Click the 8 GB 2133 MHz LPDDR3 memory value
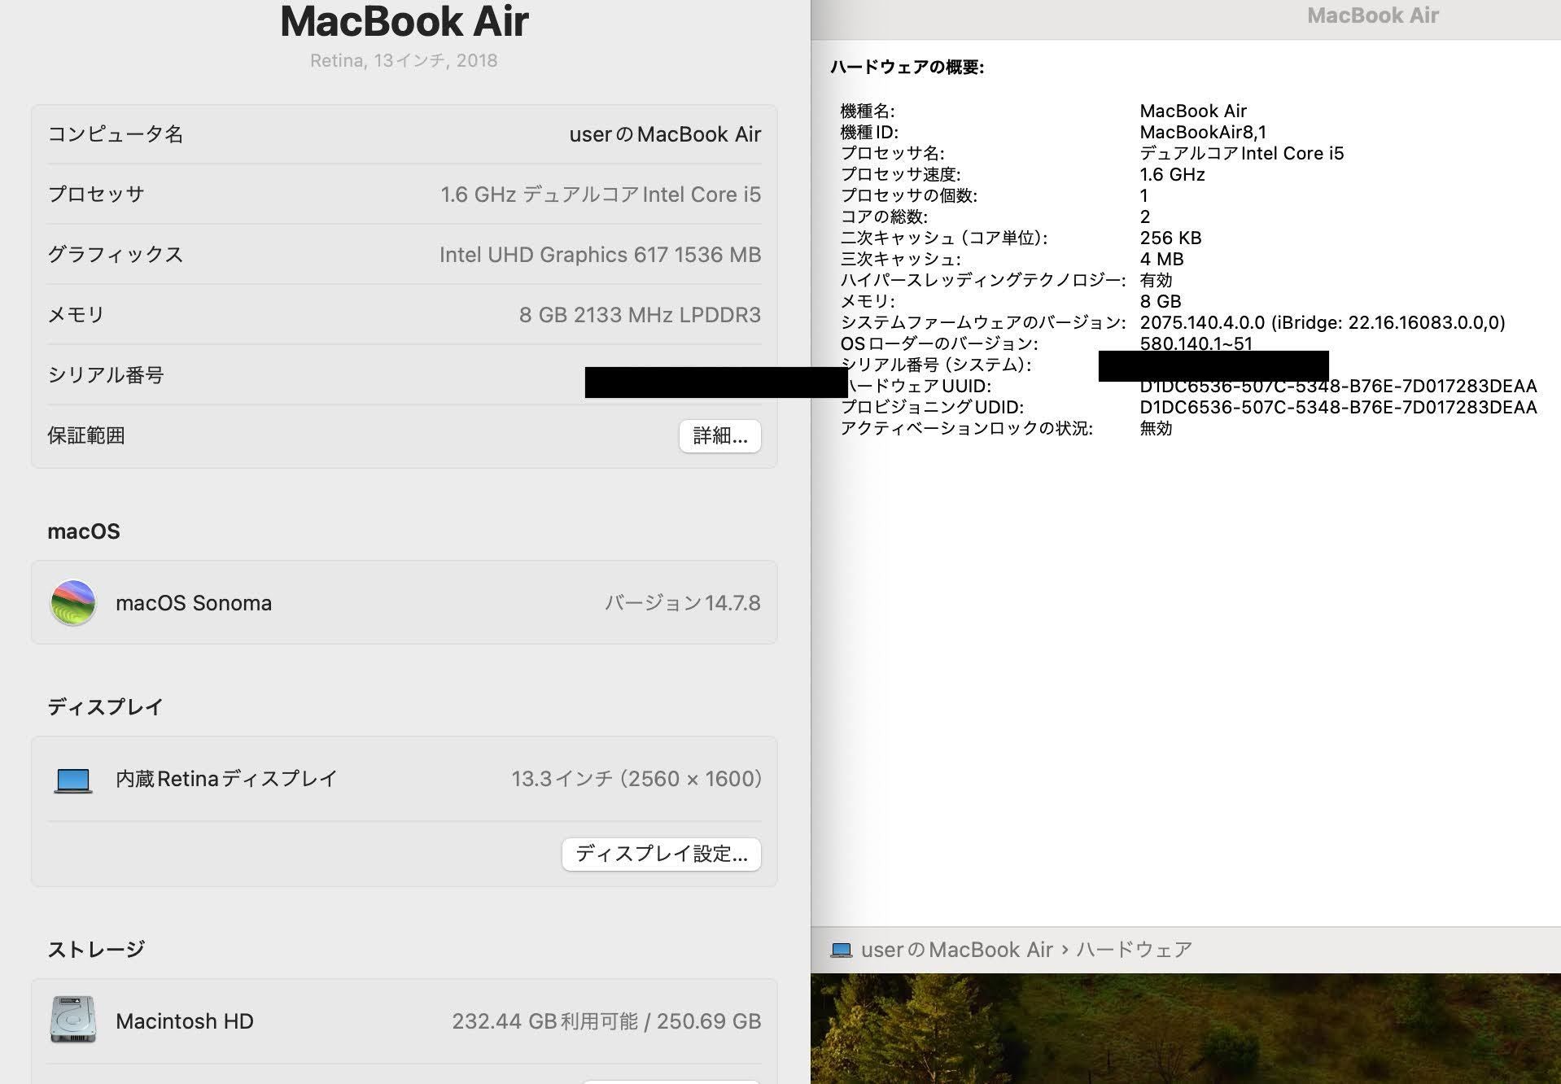Screen dimensions: 1561x1084 (639, 315)
